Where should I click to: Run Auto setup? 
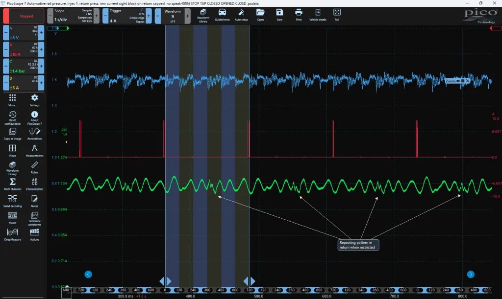241,15
